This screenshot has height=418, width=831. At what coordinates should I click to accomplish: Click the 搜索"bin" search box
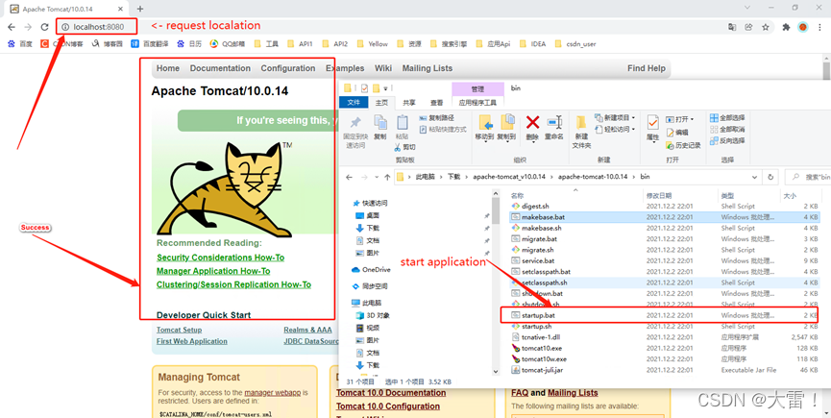click(808, 177)
